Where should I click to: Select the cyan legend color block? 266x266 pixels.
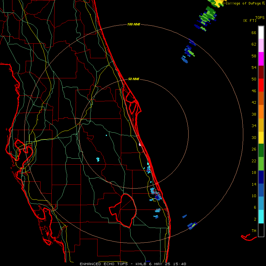tap(261, 217)
